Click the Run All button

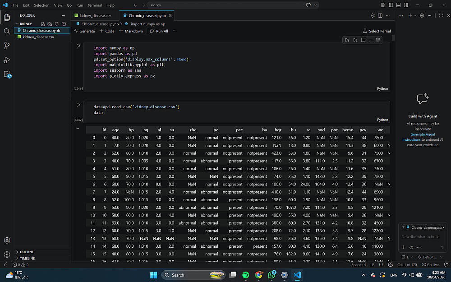tap(159, 31)
